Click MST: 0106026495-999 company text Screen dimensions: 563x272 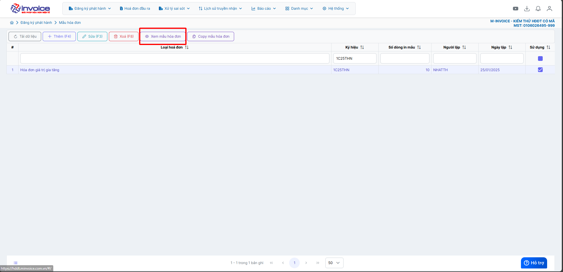(534, 26)
